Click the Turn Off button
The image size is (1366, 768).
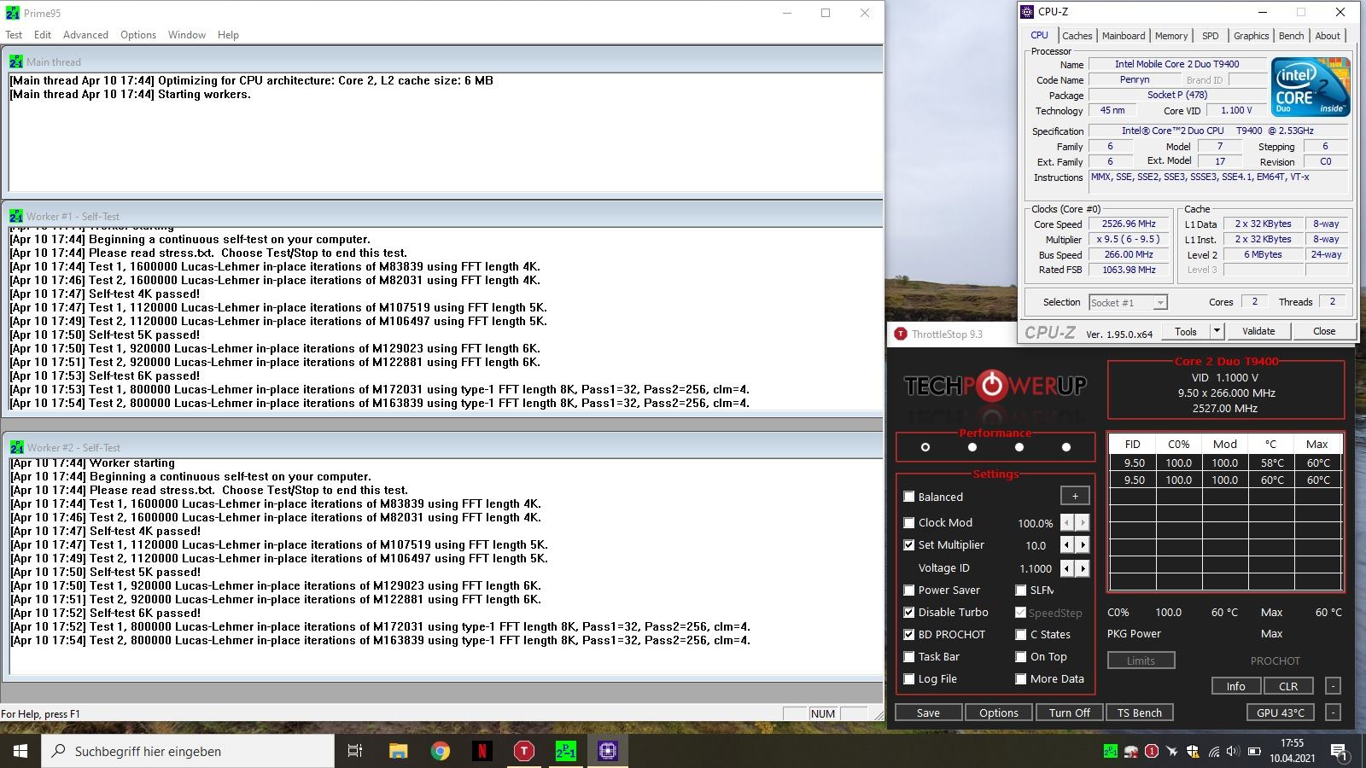point(1069,713)
